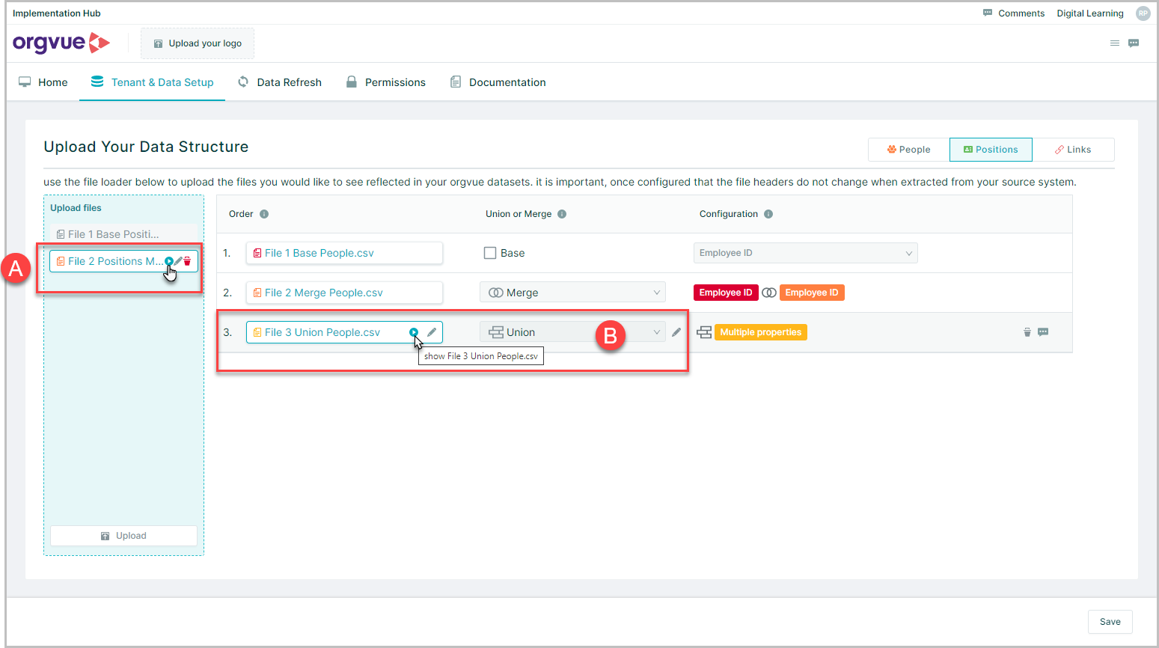Click merge icon between Employee ID tags
This screenshot has width=1159, height=648.
(x=768, y=293)
